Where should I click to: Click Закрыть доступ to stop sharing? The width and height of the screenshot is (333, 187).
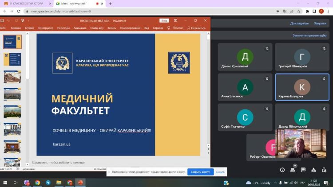click(200, 172)
